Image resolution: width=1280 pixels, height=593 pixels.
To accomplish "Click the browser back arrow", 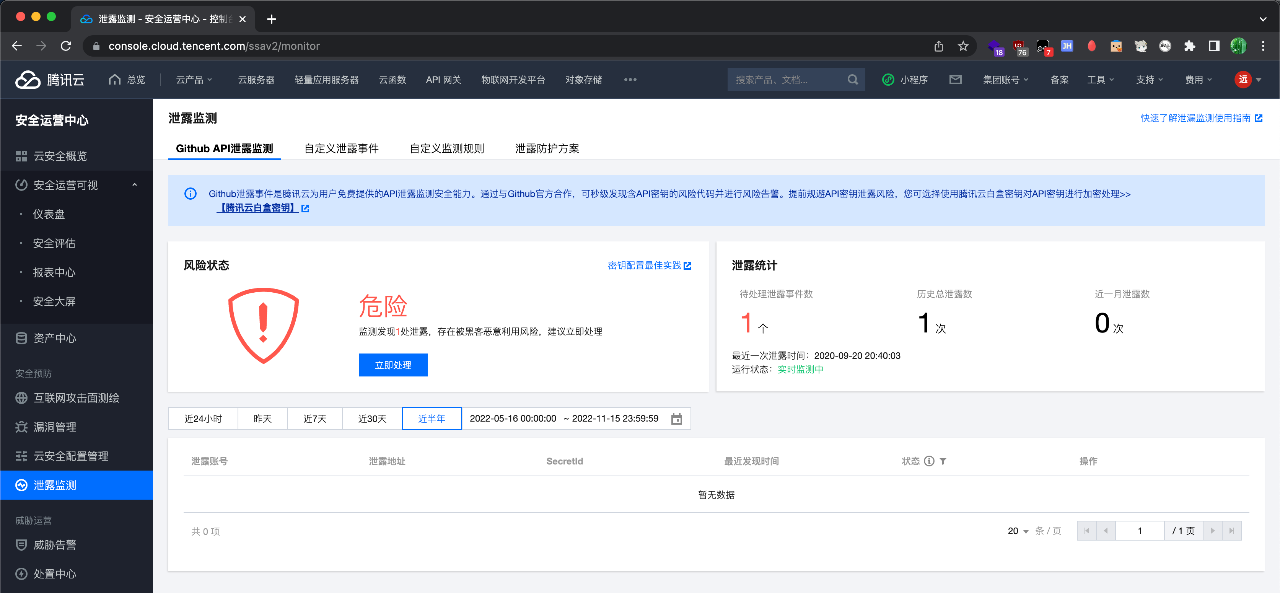I will (x=17, y=46).
